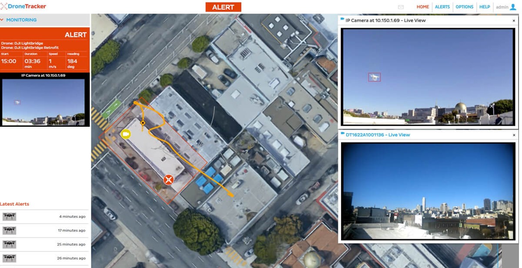Screen dimensions: 522x268
Task: Click the drone icon beside '4 minutes ago'
Action: coord(10,216)
